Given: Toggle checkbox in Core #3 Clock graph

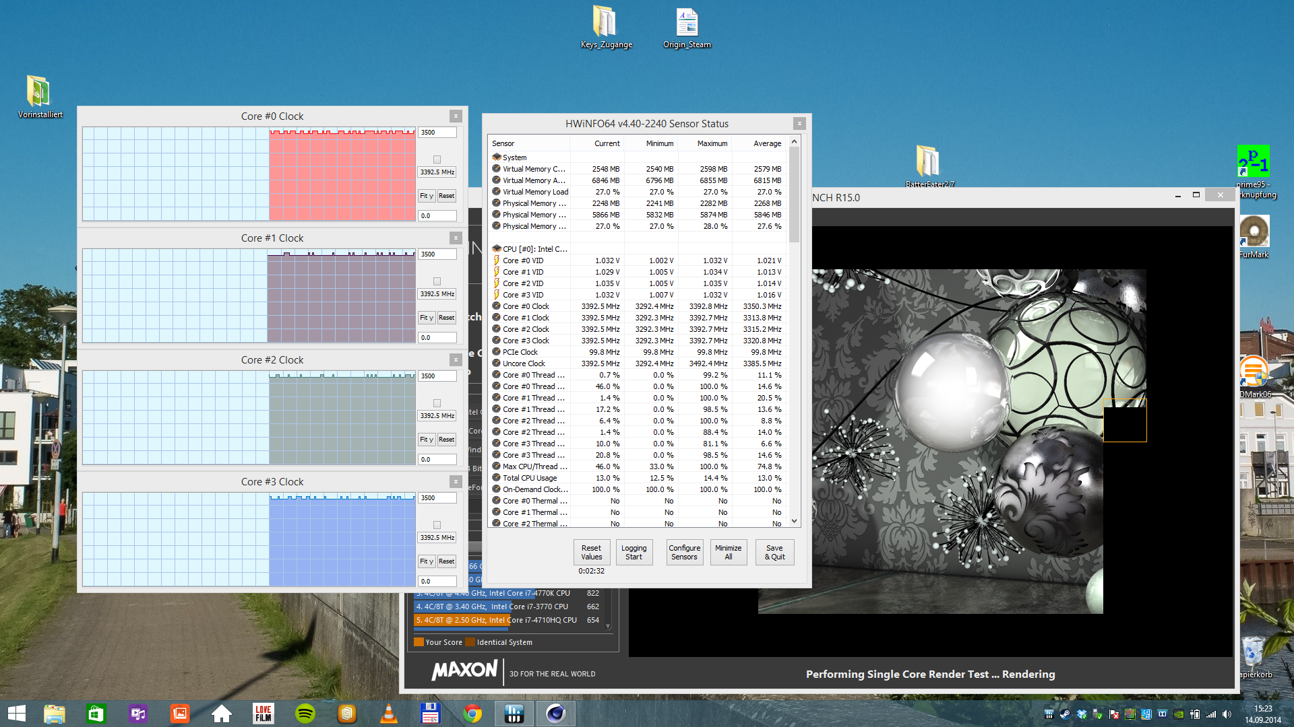Looking at the screenshot, I should 437,525.
